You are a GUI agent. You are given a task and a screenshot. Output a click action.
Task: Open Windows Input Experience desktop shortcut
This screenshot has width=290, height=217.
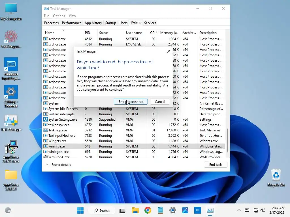point(11,69)
